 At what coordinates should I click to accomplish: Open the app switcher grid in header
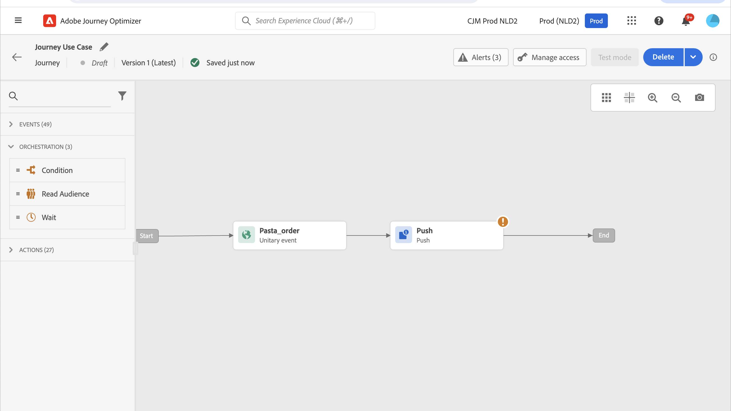631,21
